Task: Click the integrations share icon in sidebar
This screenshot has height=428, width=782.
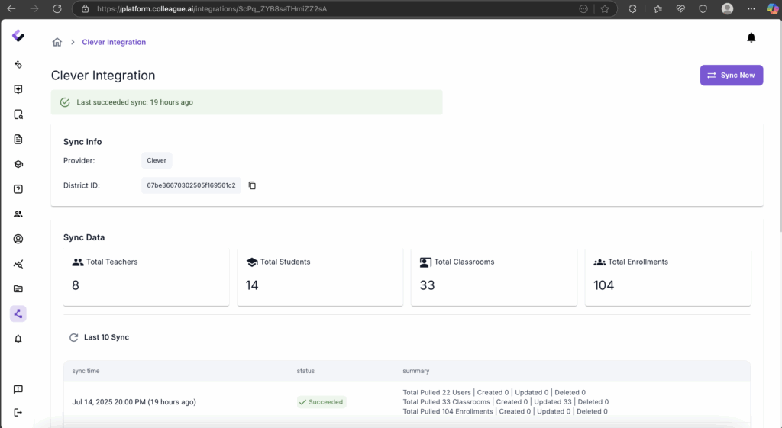Action: [x=18, y=314]
